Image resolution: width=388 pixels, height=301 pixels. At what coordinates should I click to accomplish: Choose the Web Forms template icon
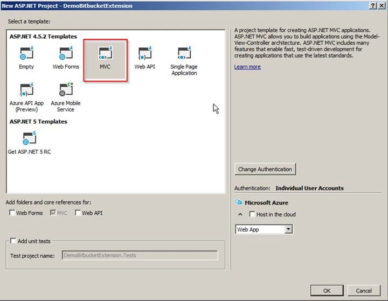point(66,53)
